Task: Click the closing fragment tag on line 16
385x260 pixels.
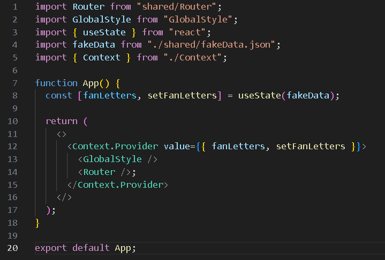Action: point(64,197)
